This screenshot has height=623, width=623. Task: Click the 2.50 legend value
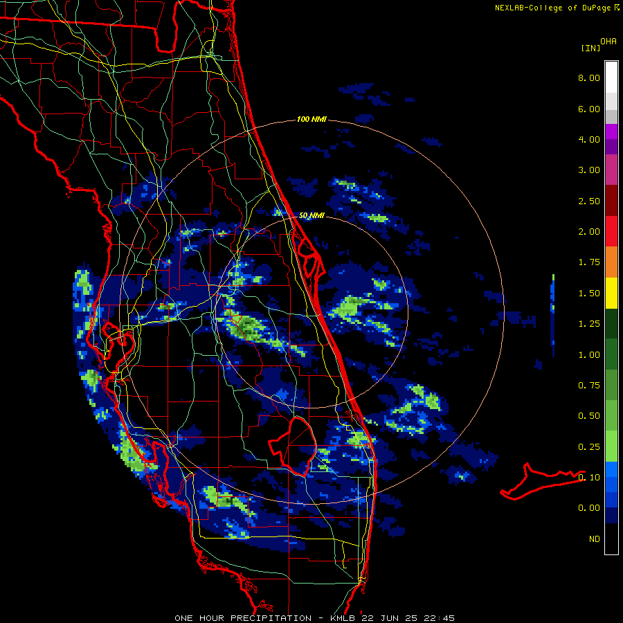pyautogui.click(x=589, y=201)
